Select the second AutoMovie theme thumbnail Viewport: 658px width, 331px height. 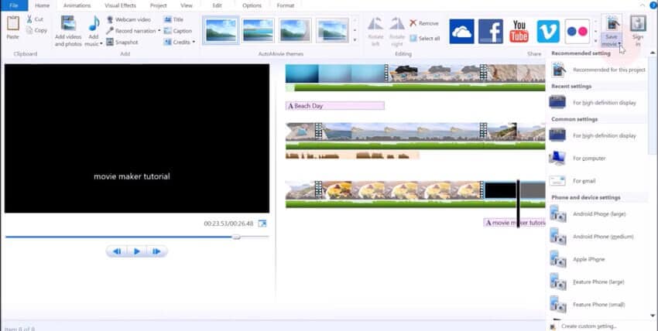[x=258, y=30]
